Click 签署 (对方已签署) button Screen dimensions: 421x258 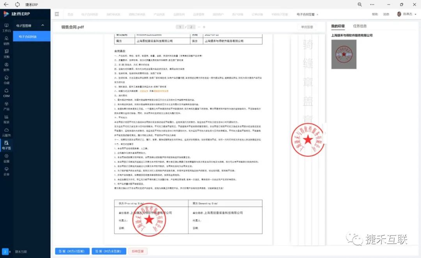pos(72,251)
